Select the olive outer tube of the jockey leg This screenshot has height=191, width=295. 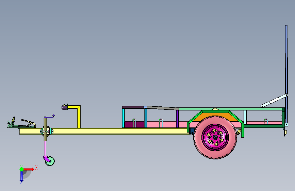tap(45, 122)
